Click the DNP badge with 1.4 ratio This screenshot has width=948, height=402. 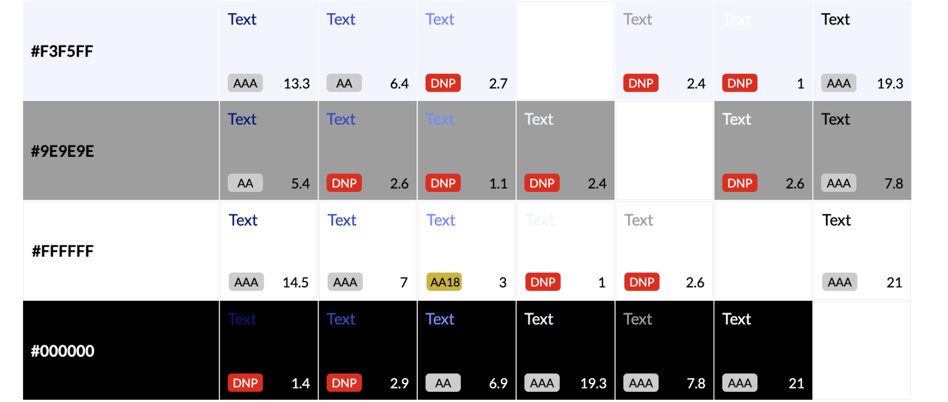245,383
